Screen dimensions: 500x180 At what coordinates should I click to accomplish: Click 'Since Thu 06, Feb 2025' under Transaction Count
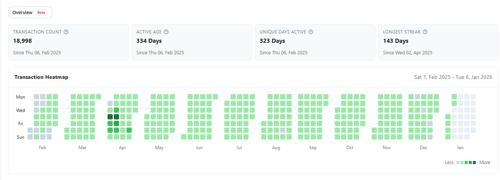pos(37,52)
